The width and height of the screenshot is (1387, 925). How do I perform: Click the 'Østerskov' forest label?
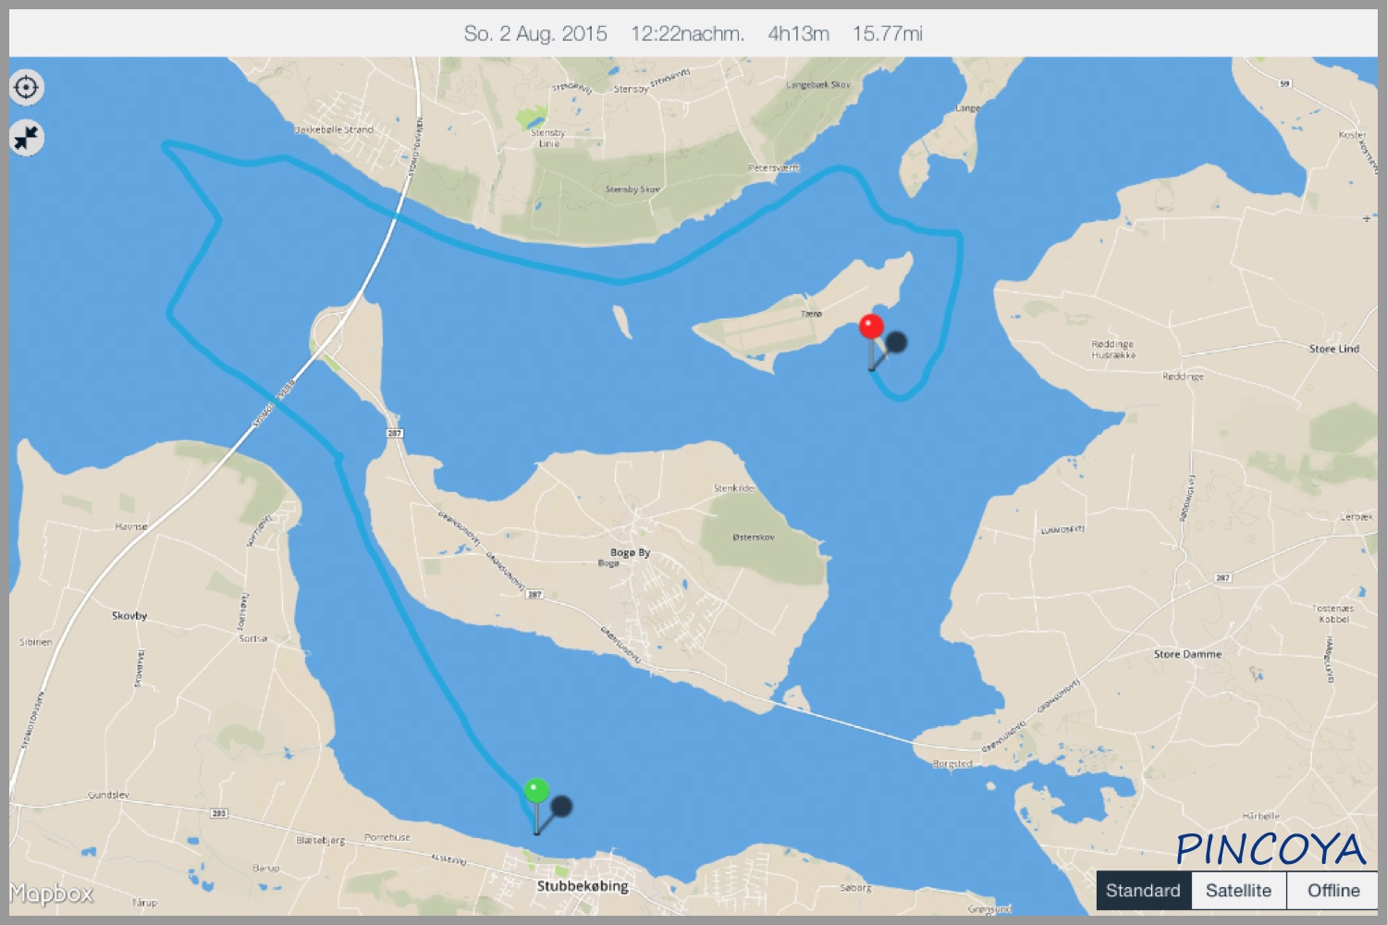[754, 537]
